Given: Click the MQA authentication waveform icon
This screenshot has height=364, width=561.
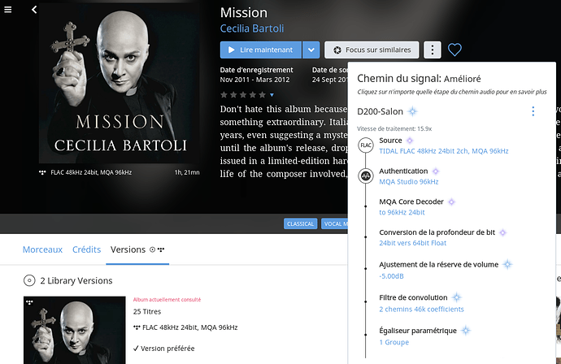Looking at the screenshot, I should (366, 176).
